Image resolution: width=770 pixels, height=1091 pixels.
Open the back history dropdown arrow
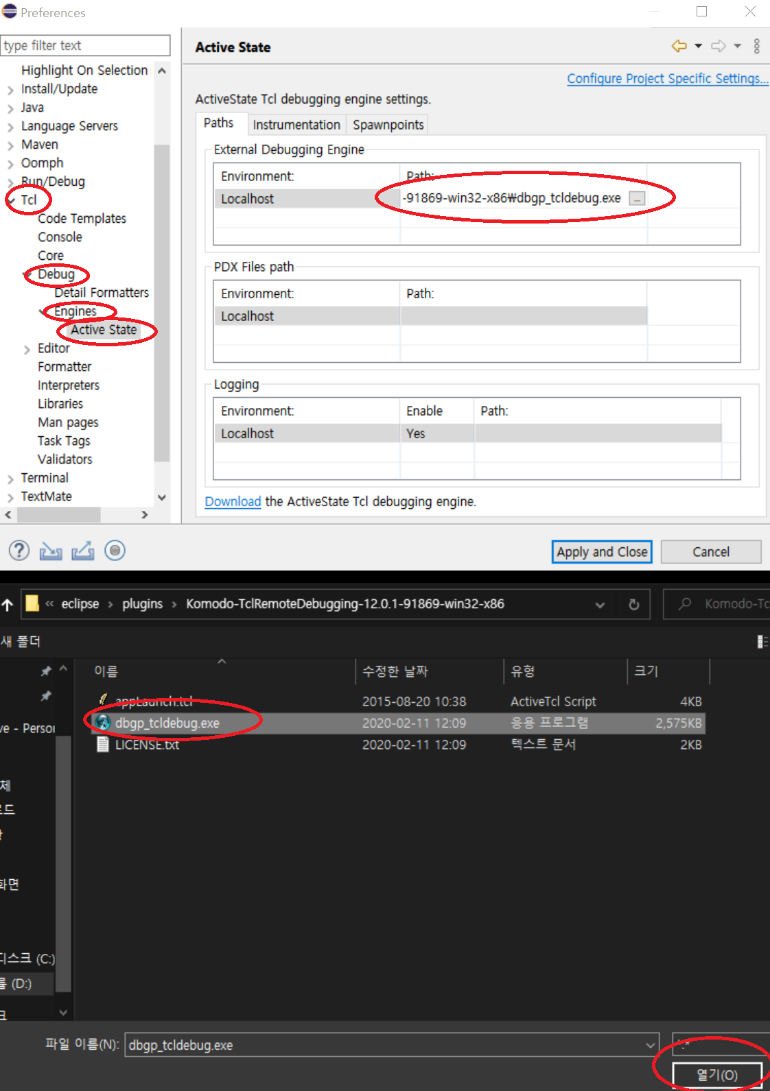tap(699, 46)
